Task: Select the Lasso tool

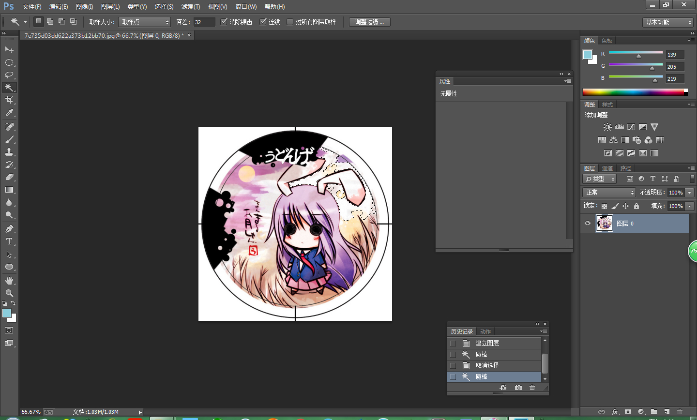Action: [9, 75]
